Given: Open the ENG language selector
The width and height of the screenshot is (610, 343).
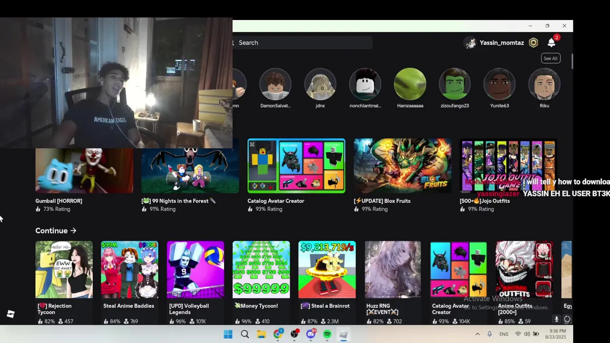Looking at the screenshot, I should (504, 334).
